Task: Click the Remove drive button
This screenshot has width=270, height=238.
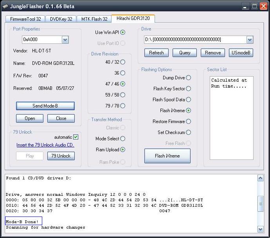Action: [213, 53]
